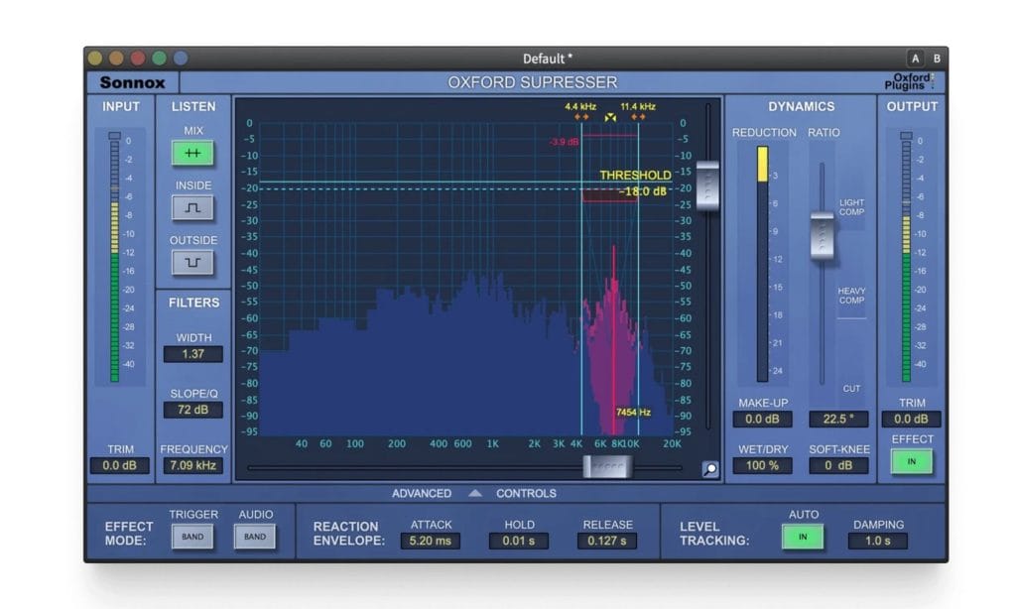This screenshot has height=609, width=1016.
Task: Click the Sonnox logo
Action: (133, 83)
